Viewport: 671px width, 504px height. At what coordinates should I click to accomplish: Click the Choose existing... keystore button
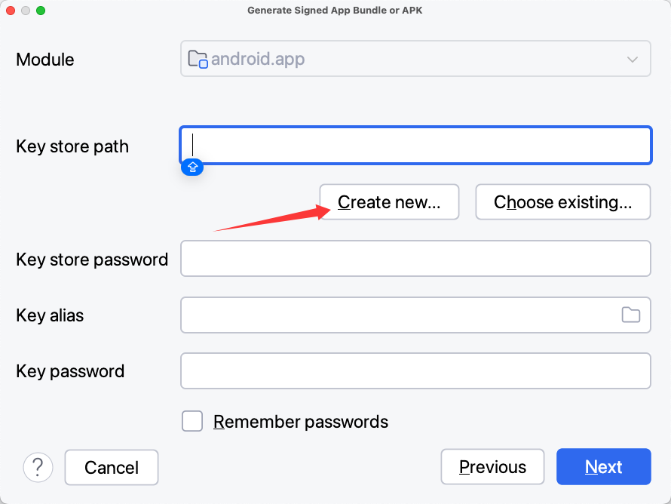[x=562, y=202]
